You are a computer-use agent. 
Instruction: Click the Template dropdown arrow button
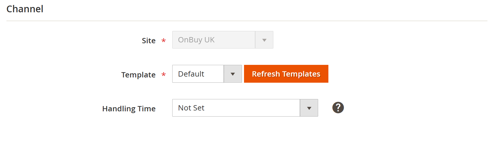[233, 74]
